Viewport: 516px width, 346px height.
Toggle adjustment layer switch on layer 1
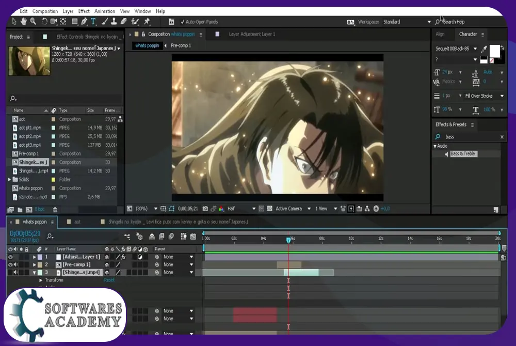coord(140,257)
